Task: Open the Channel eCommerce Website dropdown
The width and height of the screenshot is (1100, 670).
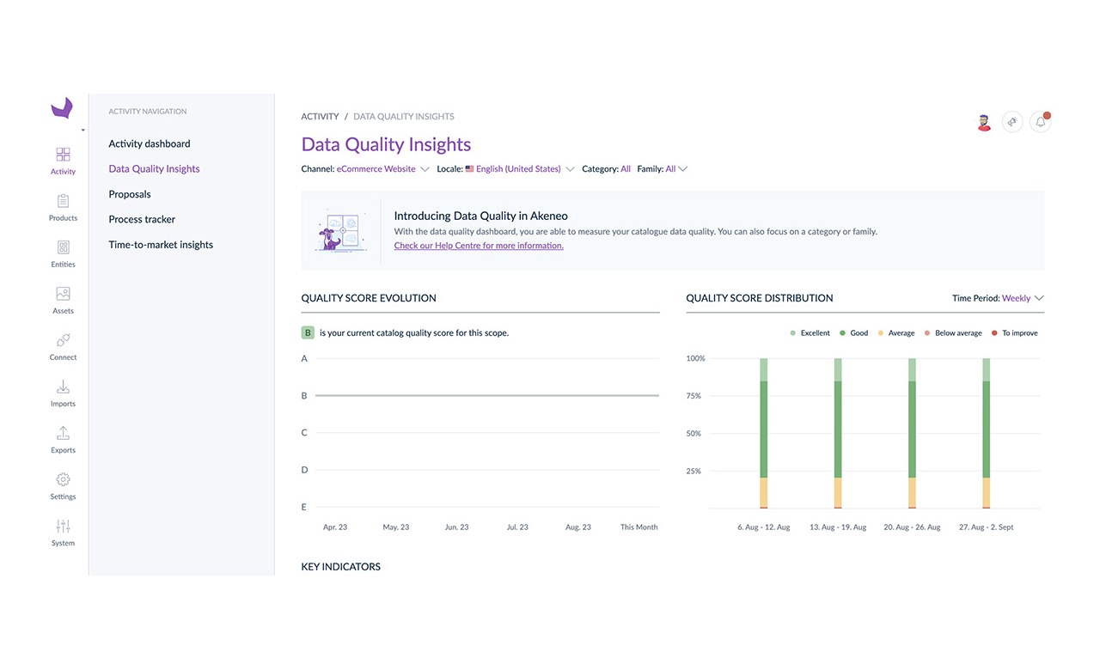Action: click(x=365, y=169)
